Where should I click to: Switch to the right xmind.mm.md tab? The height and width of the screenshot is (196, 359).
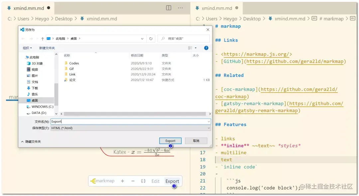click(217, 8)
